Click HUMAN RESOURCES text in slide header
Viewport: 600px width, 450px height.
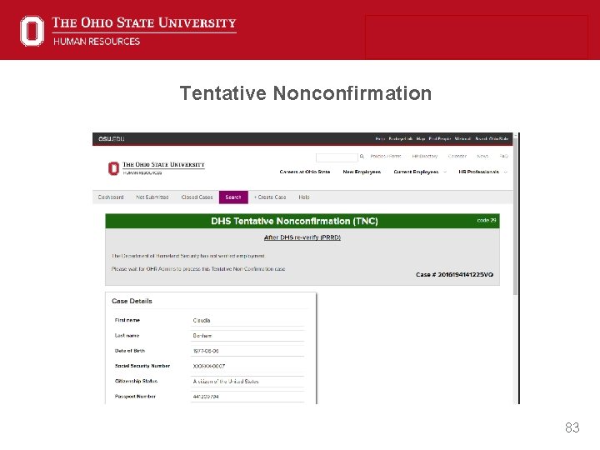[97, 42]
